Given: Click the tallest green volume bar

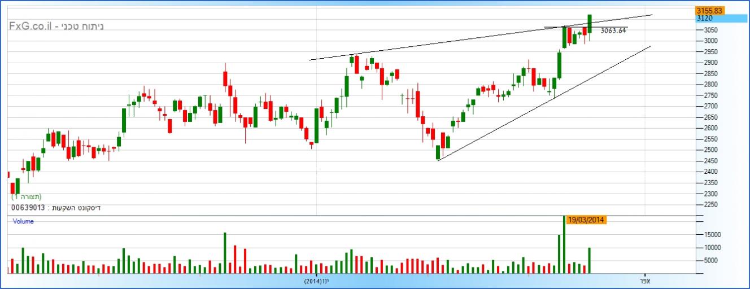Looking at the screenshot, I should click(564, 243).
